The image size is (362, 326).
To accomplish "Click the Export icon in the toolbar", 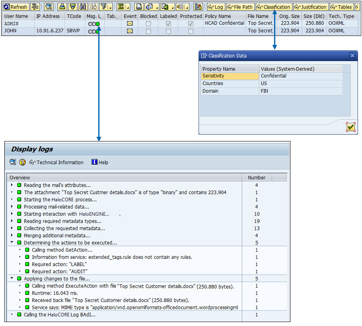I will pos(165,7).
